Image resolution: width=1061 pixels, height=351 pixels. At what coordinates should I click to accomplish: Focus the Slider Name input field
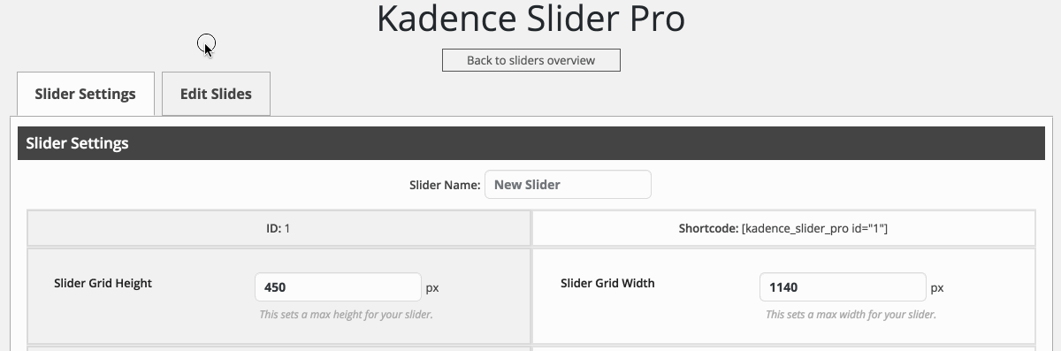(568, 185)
